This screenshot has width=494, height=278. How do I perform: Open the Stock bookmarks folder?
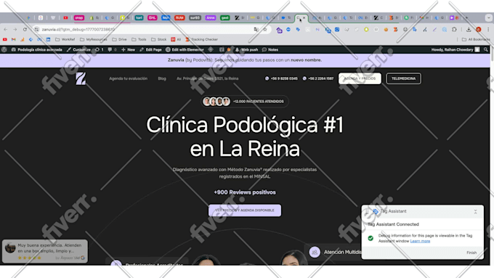point(159,39)
